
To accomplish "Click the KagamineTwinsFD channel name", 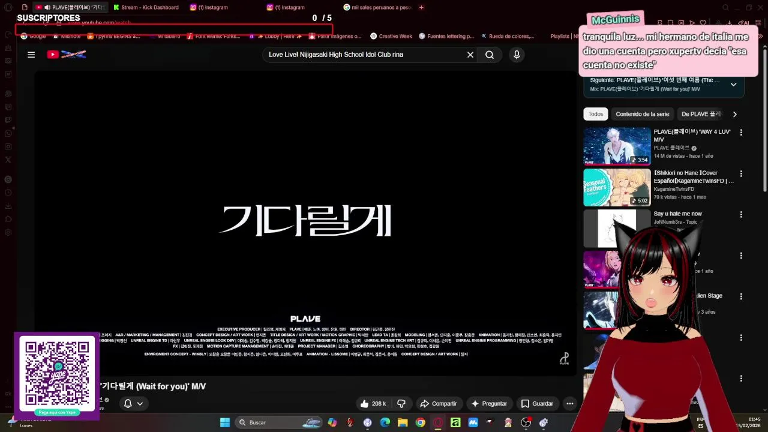I will coord(674,189).
